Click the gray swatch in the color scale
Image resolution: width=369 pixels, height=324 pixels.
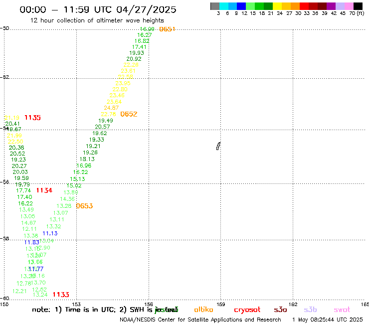coord(215,6)
